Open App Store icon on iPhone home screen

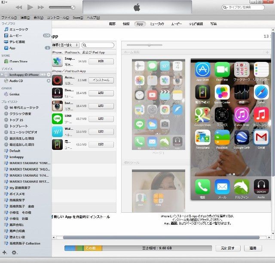202,70
